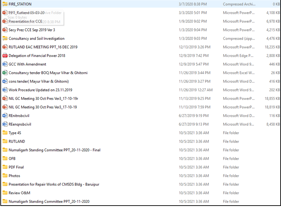Click the Word icon beside REnitnsbcivil
This screenshot has height=208, width=281.
tap(5, 116)
